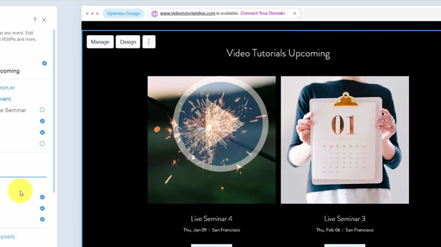Image resolution: width=441 pixels, height=247 pixels.
Task: Select the radio option next to 'Seminar'
Action: click(x=42, y=110)
